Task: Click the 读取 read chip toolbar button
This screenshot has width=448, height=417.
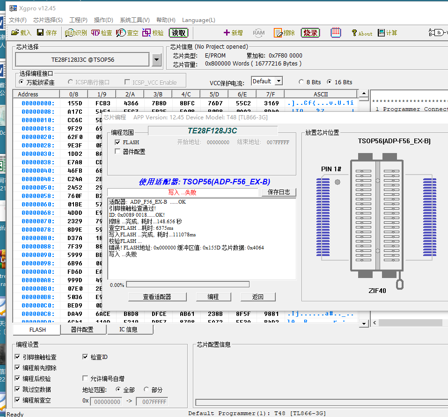Action: point(178,33)
